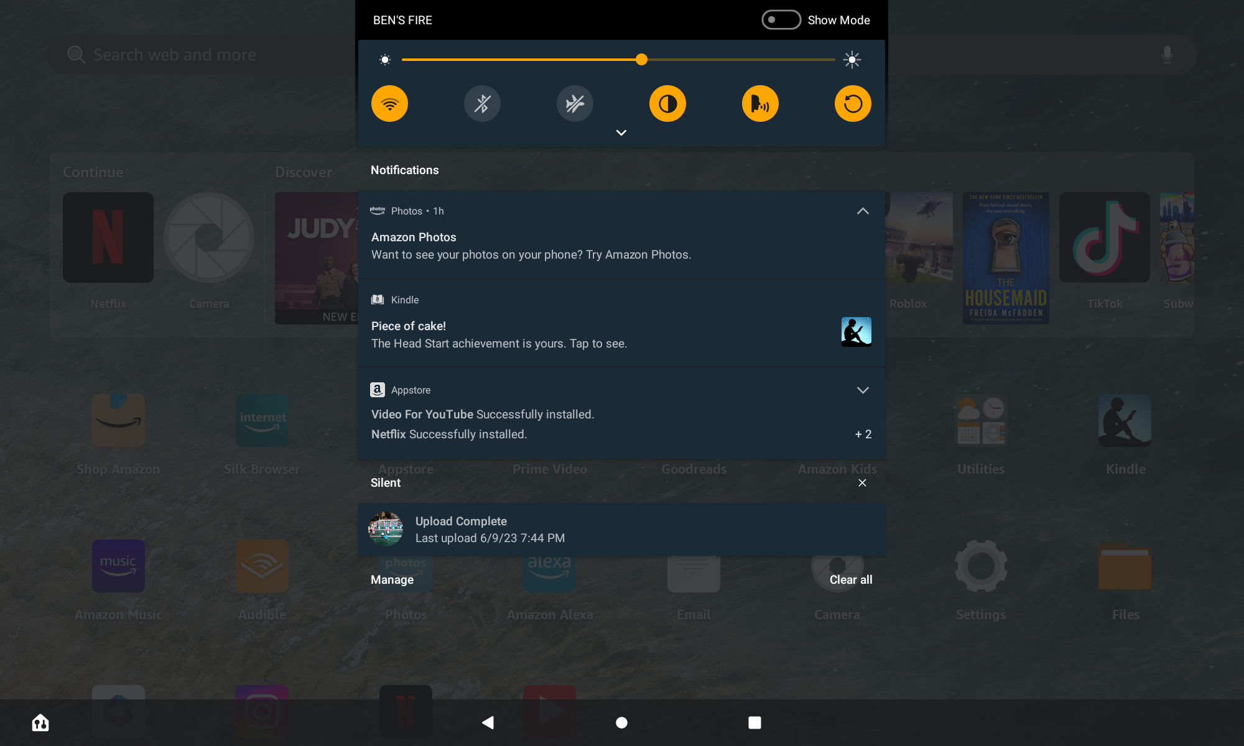Open the Kindle Piece of cake notification
The image size is (1244, 746).
click(621, 323)
